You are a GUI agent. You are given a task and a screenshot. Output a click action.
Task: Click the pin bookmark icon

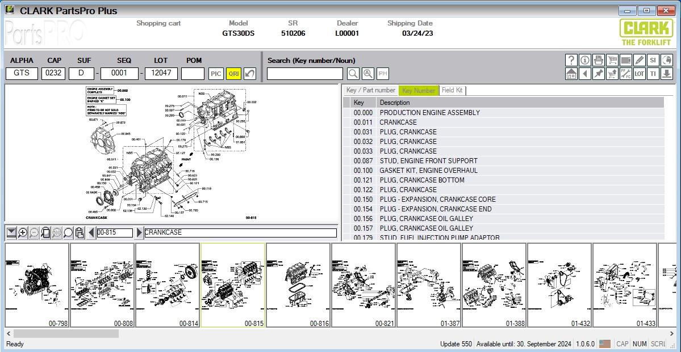[x=598, y=74]
